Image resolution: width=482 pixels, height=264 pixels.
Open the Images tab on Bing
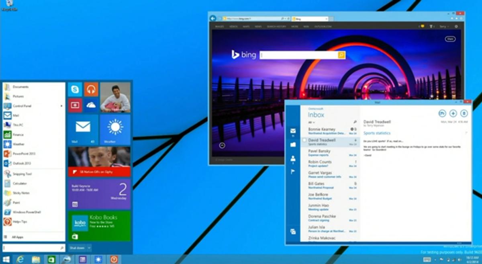(x=219, y=27)
